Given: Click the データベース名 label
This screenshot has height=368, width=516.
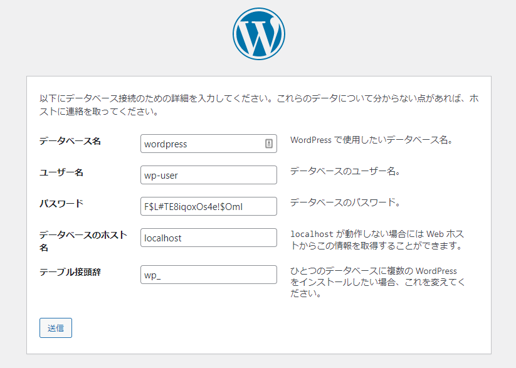Looking at the screenshot, I should 70,141.
